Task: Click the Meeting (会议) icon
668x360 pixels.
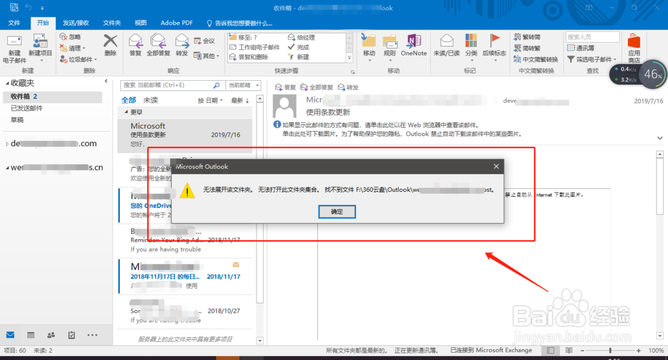Action: (198, 41)
